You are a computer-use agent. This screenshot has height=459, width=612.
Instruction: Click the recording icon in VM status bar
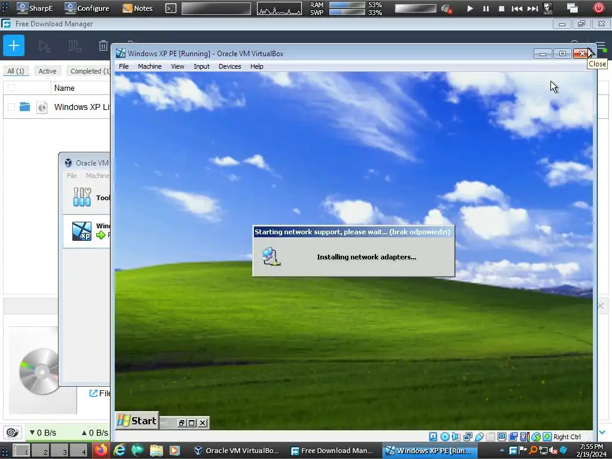tap(513, 436)
